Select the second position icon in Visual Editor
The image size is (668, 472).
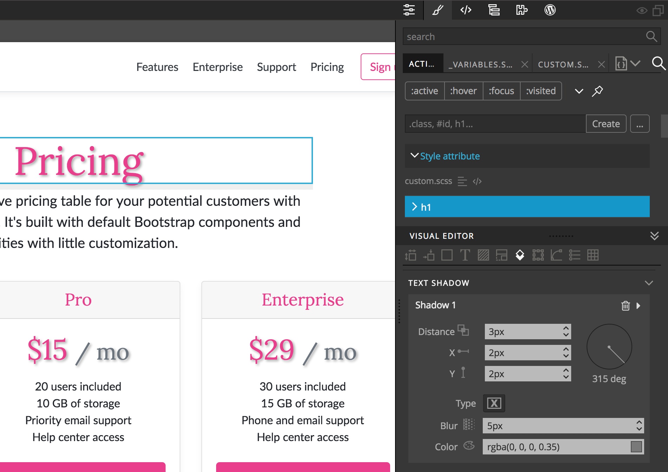click(429, 255)
